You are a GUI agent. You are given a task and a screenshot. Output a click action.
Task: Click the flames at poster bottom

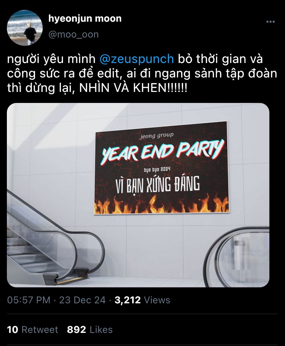[x=162, y=204]
